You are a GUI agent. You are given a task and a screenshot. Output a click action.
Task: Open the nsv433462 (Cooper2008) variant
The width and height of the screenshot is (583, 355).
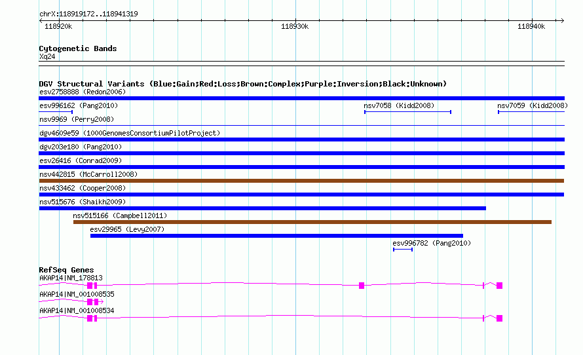pos(83,188)
